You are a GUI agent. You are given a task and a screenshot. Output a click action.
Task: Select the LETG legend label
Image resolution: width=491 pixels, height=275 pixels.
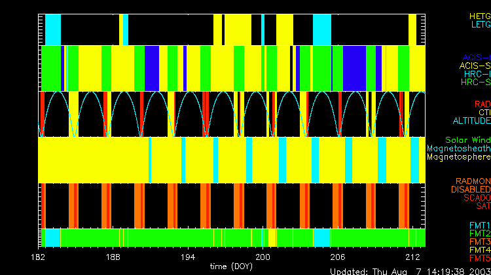[480, 25]
